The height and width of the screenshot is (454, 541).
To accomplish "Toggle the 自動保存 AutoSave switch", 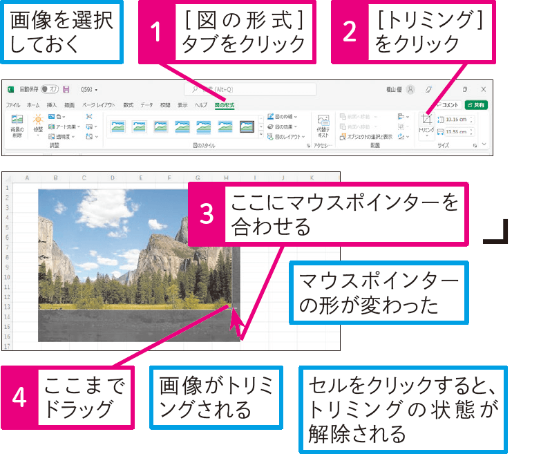I will tap(49, 89).
